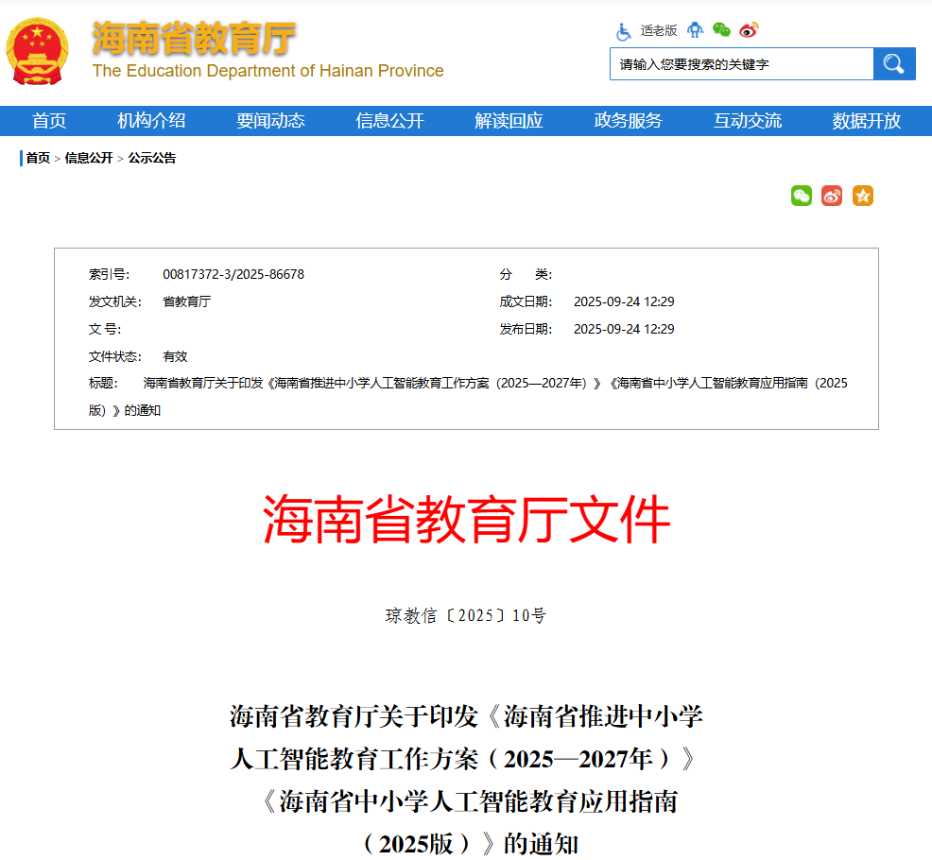932x860 pixels.
Task: Switch to 适老版 elderly-friendly mode
Action: tap(659, 30)
